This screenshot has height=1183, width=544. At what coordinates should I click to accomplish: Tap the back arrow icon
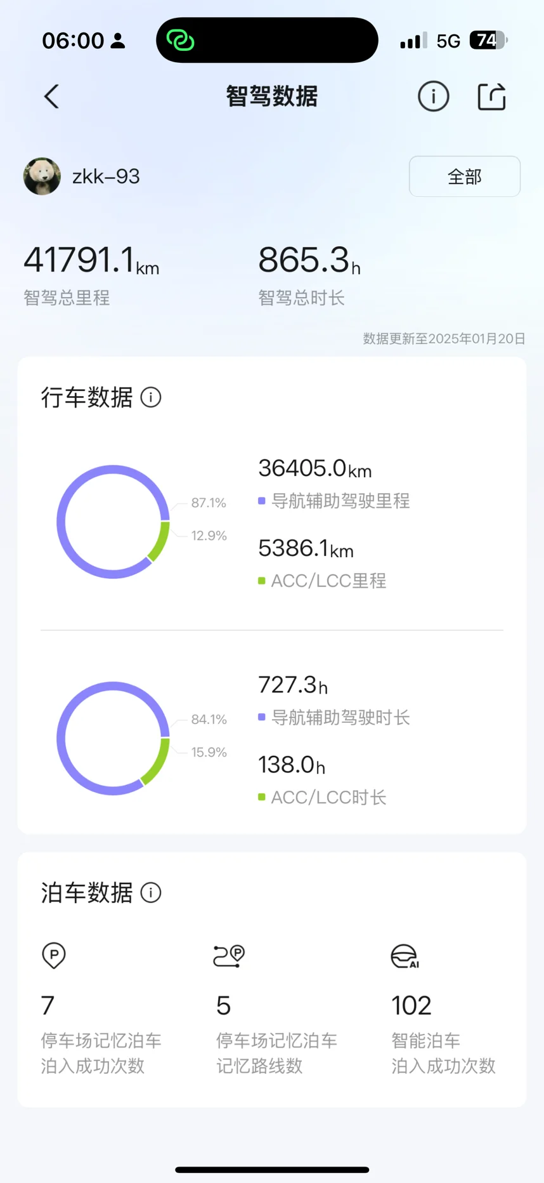point(51,97)
